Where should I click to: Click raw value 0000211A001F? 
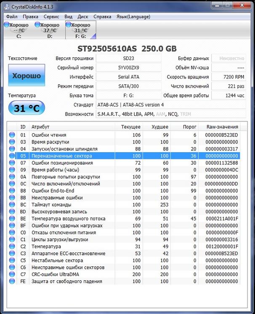coord(222,219)
